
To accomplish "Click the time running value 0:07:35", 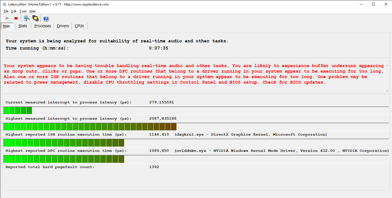I will pos(159,48).
